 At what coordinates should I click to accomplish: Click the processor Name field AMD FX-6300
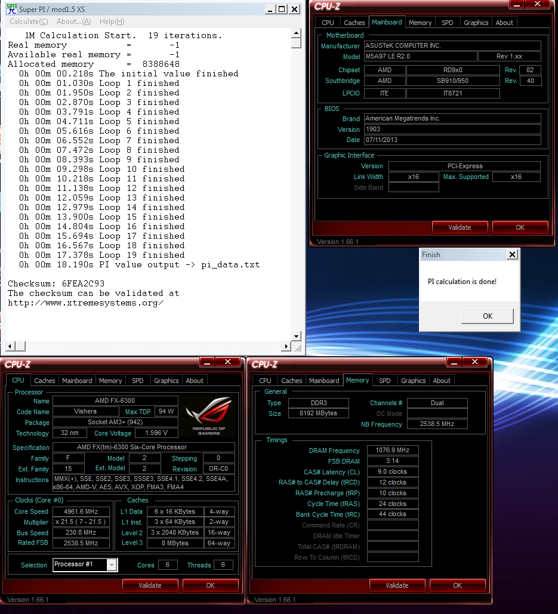tap(115, 400)
